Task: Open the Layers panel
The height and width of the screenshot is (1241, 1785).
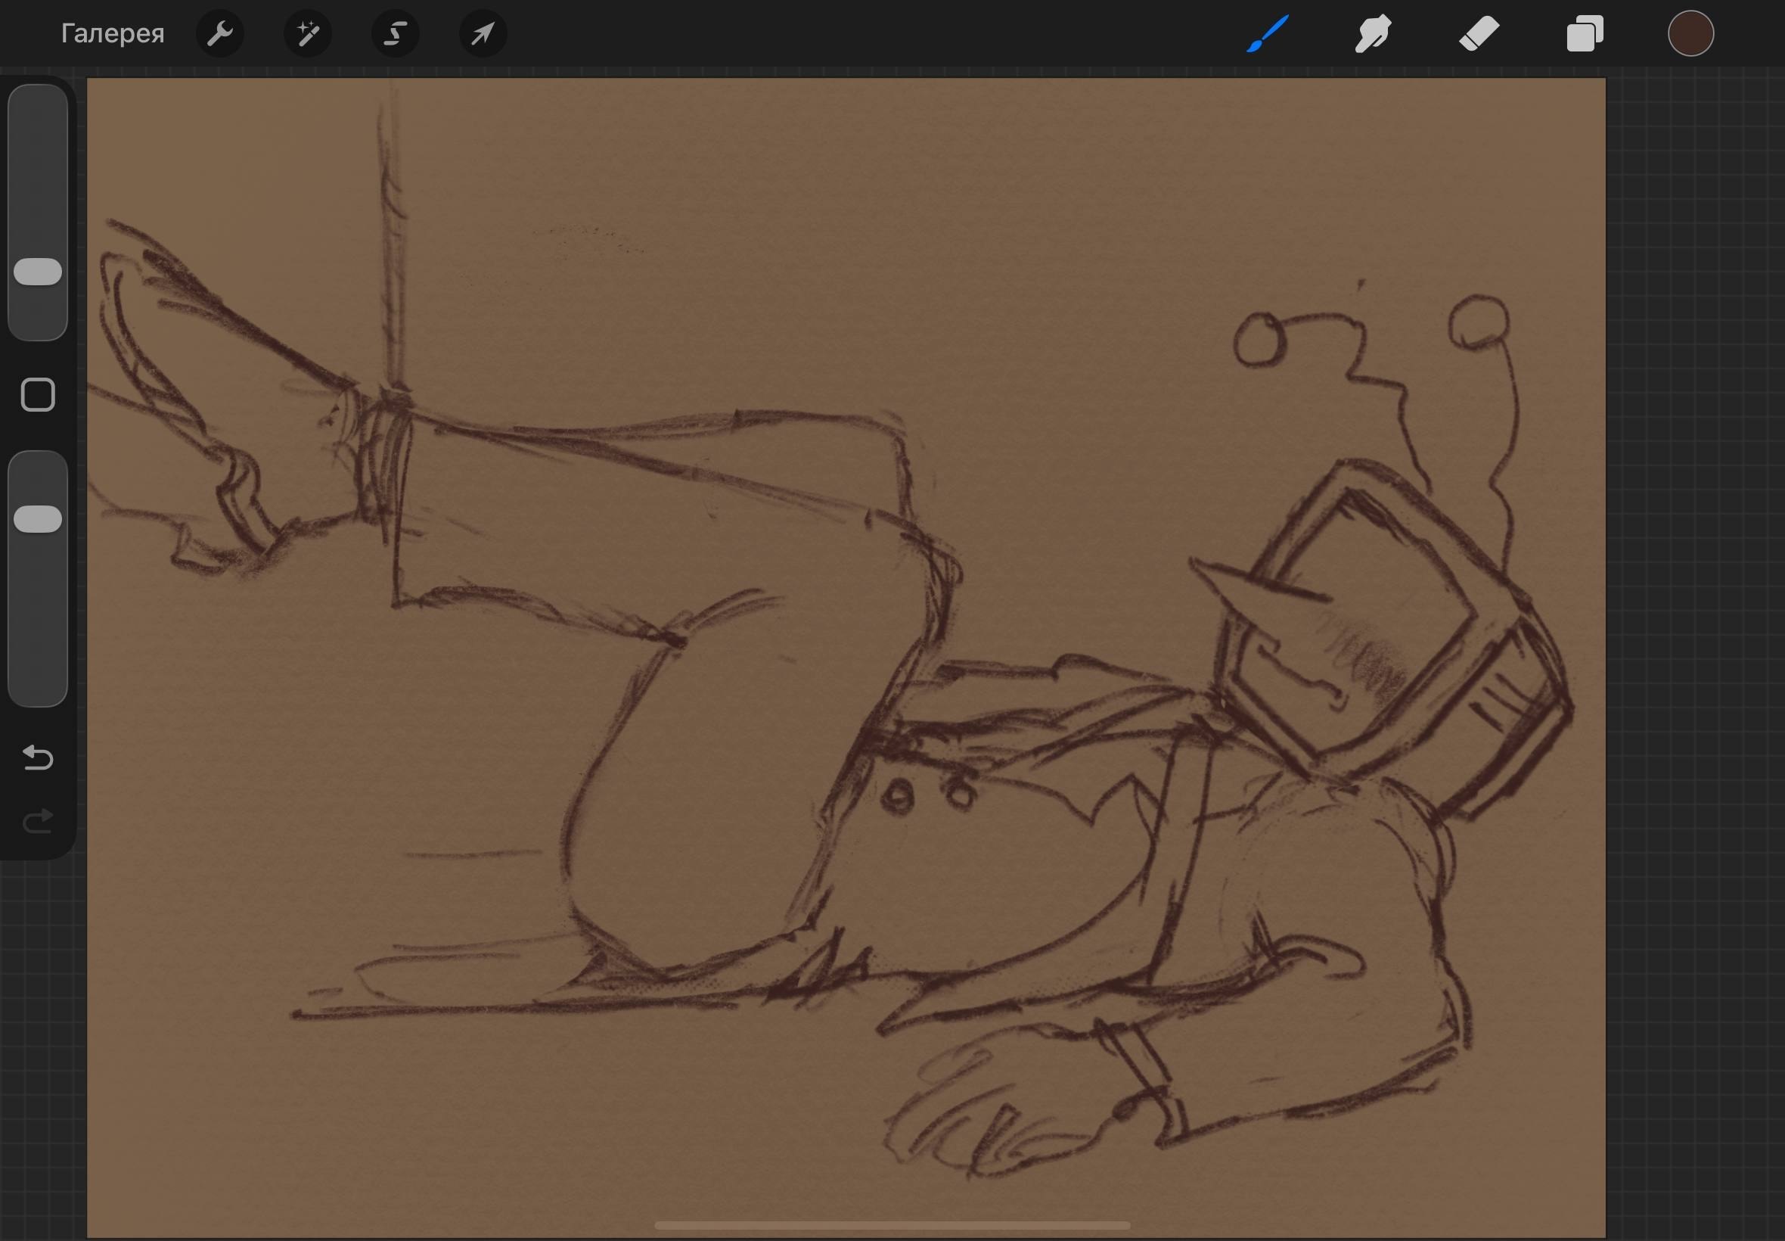Action: [1585, 33]
